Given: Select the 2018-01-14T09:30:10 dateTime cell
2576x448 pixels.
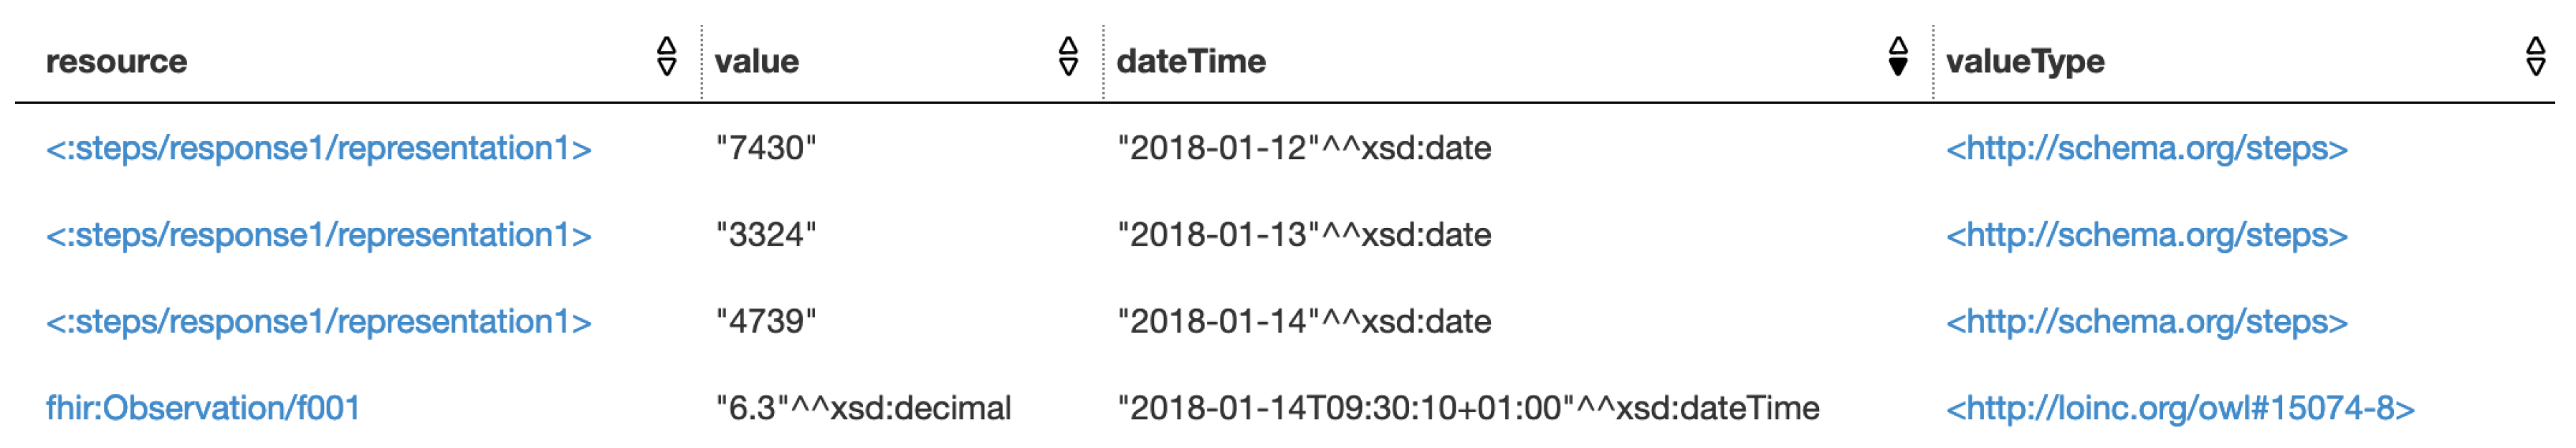Looking at the screenshot, I should (x=1467, y=408).
